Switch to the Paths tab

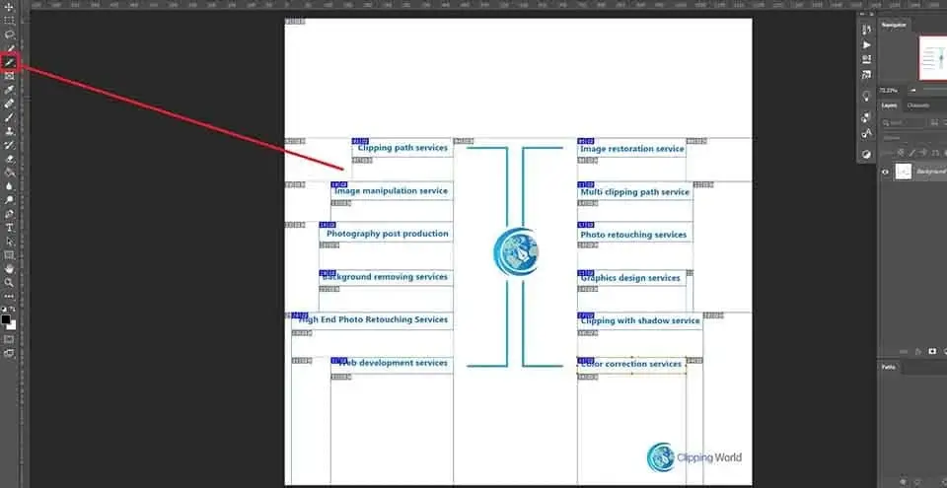(x=888, y=367)
